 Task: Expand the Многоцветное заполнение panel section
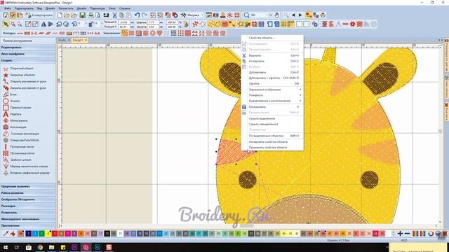tap(28, 219)
